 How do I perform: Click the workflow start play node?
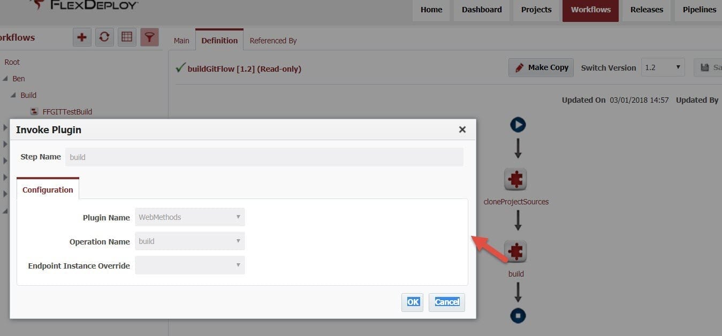tap(518, 125)
